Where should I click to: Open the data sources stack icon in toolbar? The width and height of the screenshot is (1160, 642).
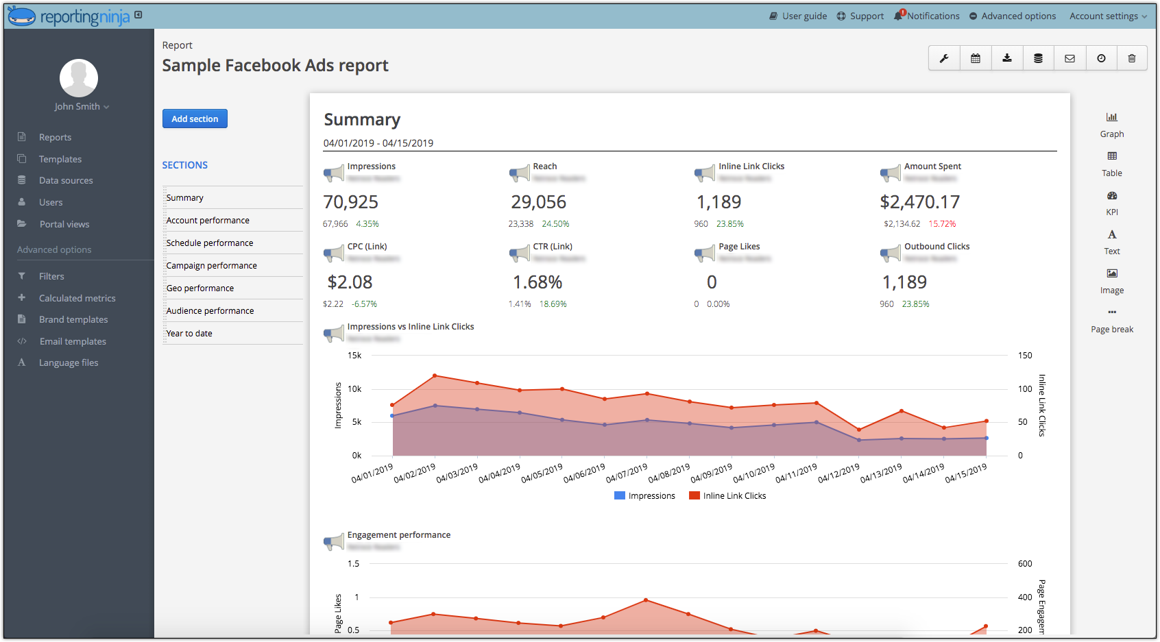coord(1039,58)
